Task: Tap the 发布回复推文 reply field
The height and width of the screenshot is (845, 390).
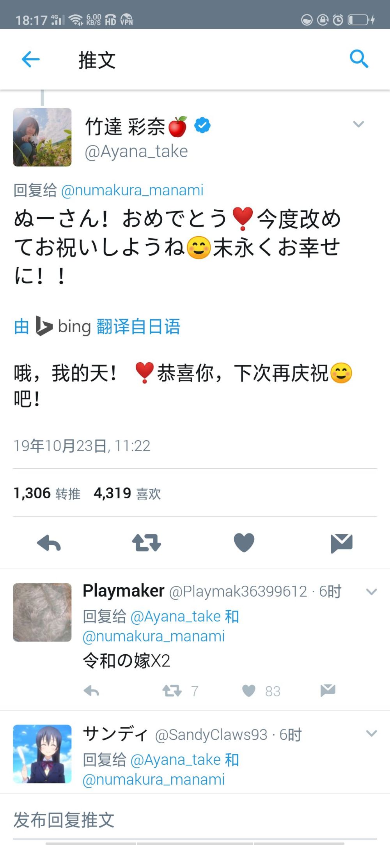Action: (195, 820)
